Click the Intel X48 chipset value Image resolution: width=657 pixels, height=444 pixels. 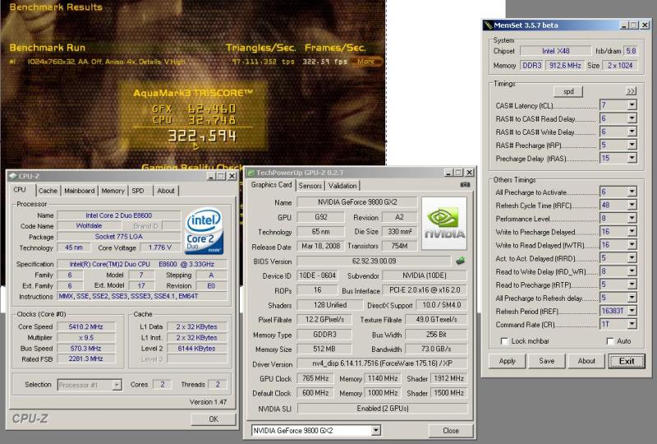[556, 51]
